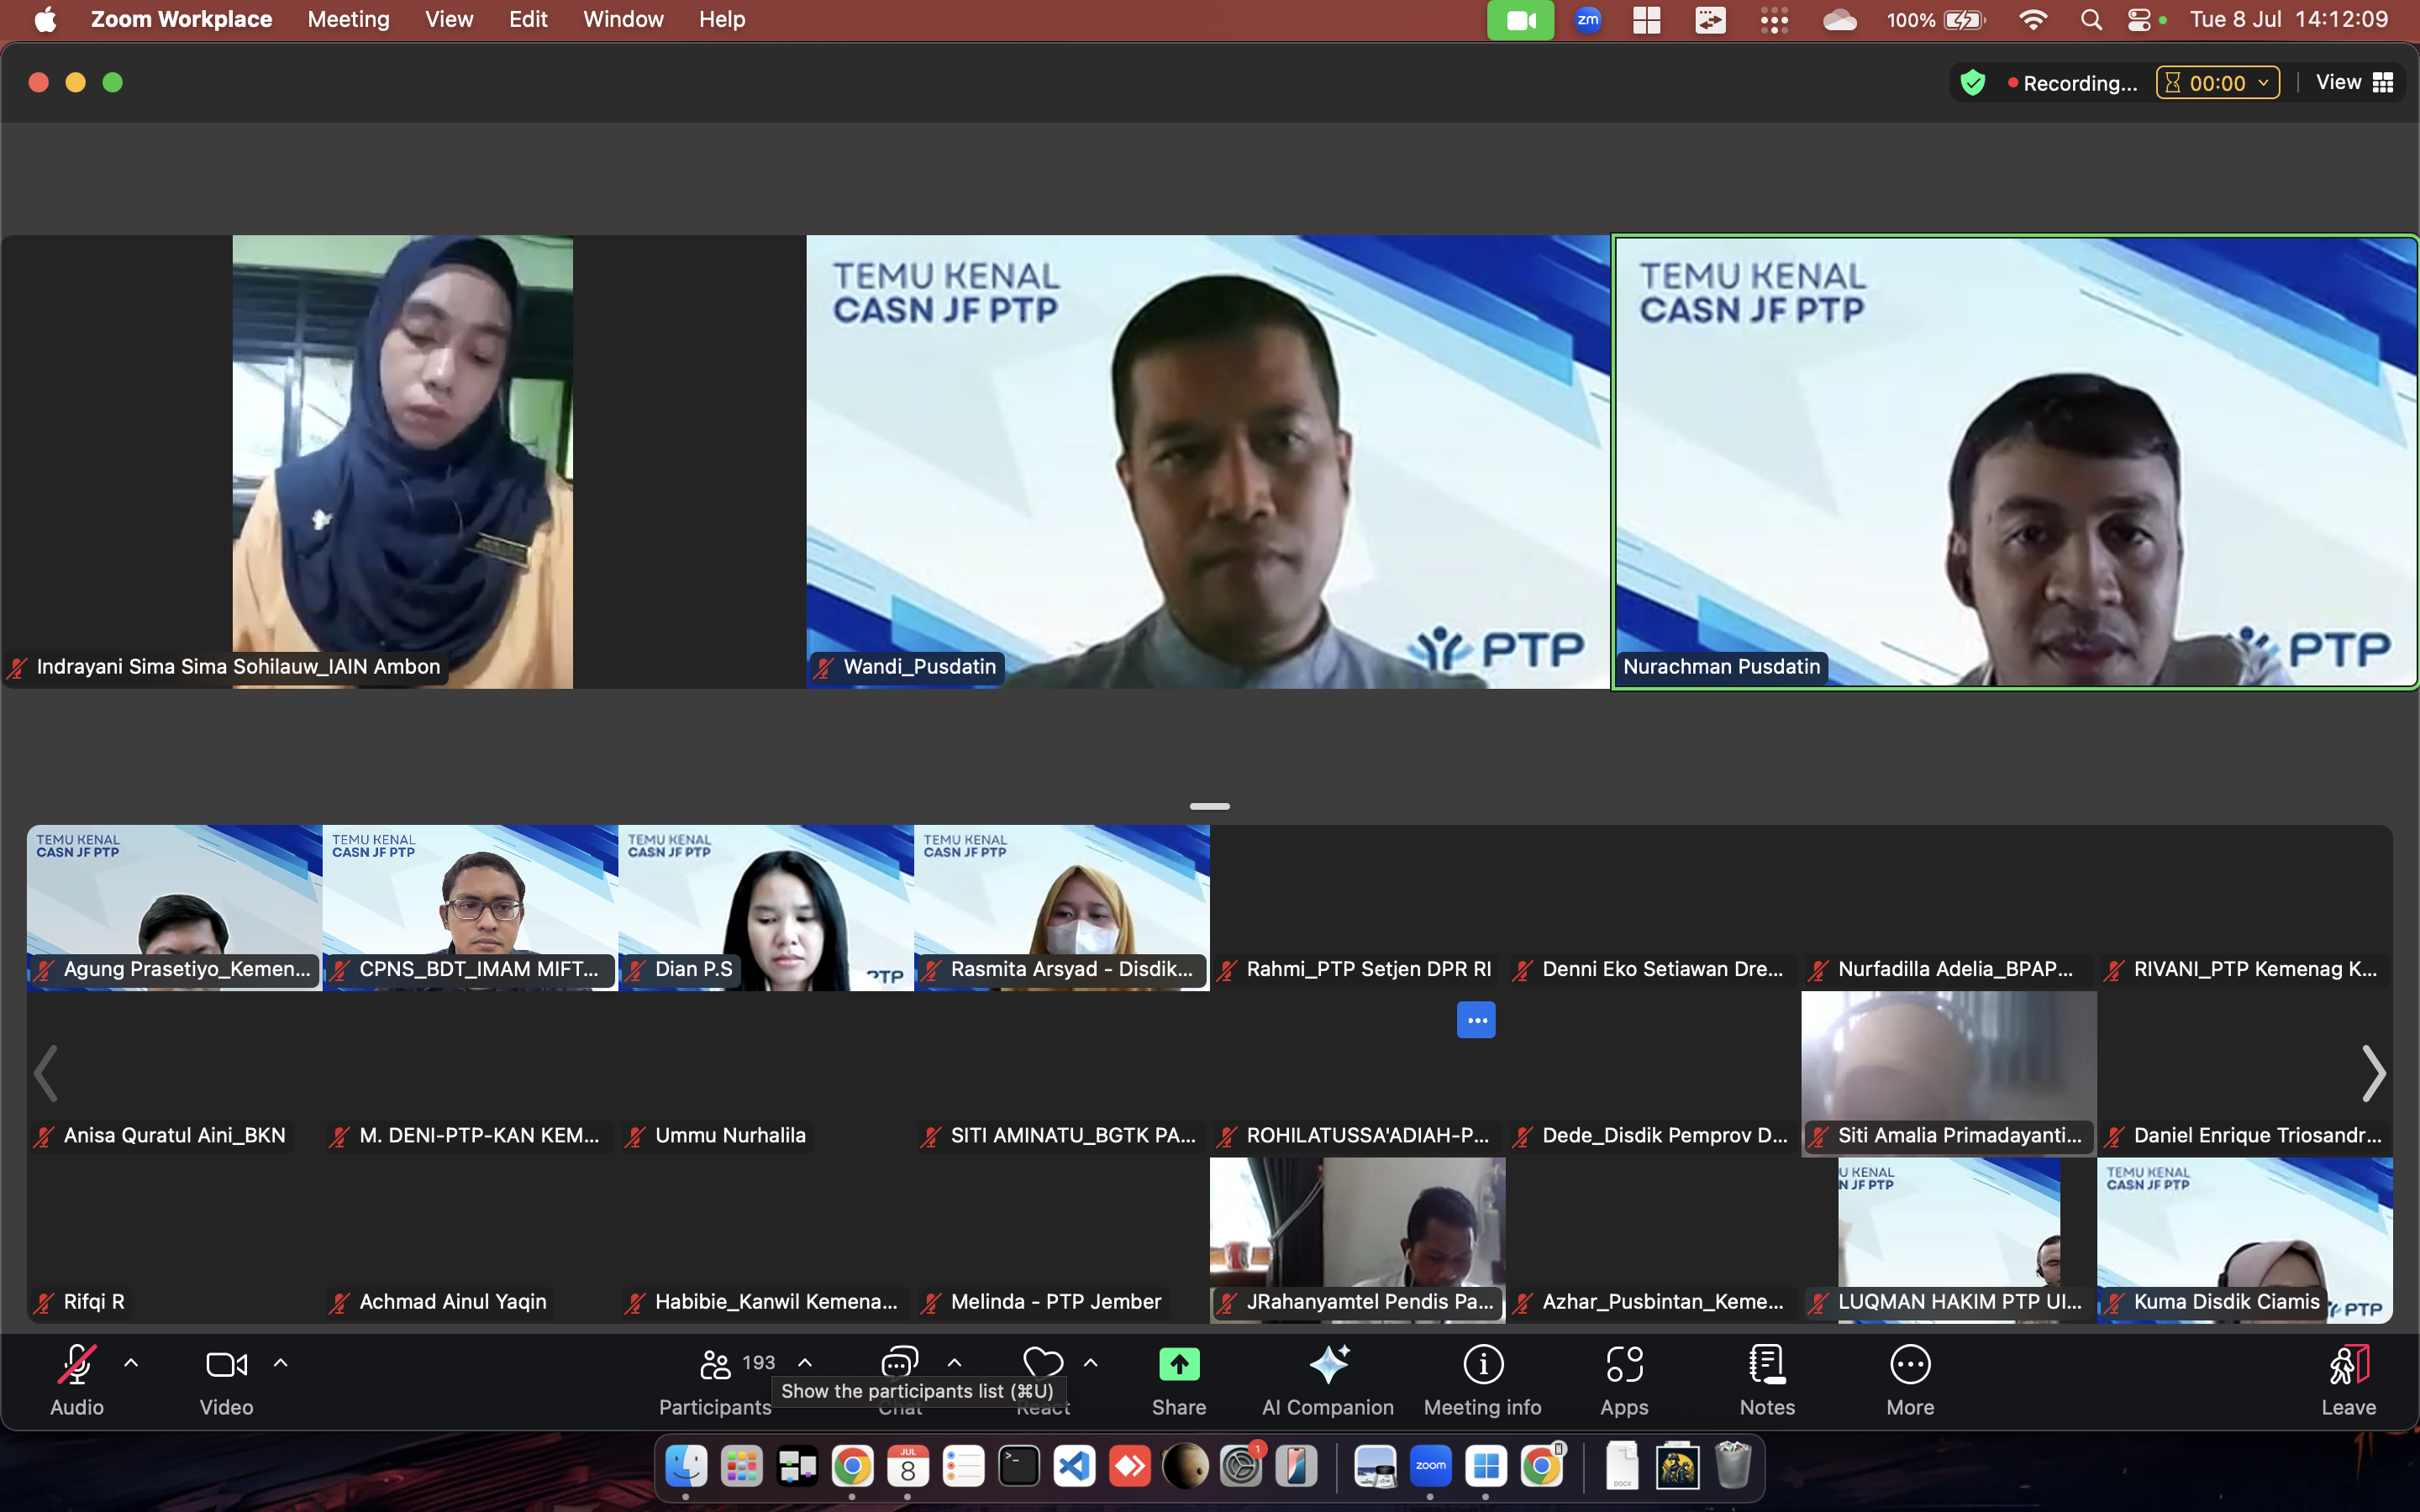Image resolution: width=2420 pixels, height=1512 pixels.
Task: Open the Window menu in menu bar
Action: [x=623, y=20]
